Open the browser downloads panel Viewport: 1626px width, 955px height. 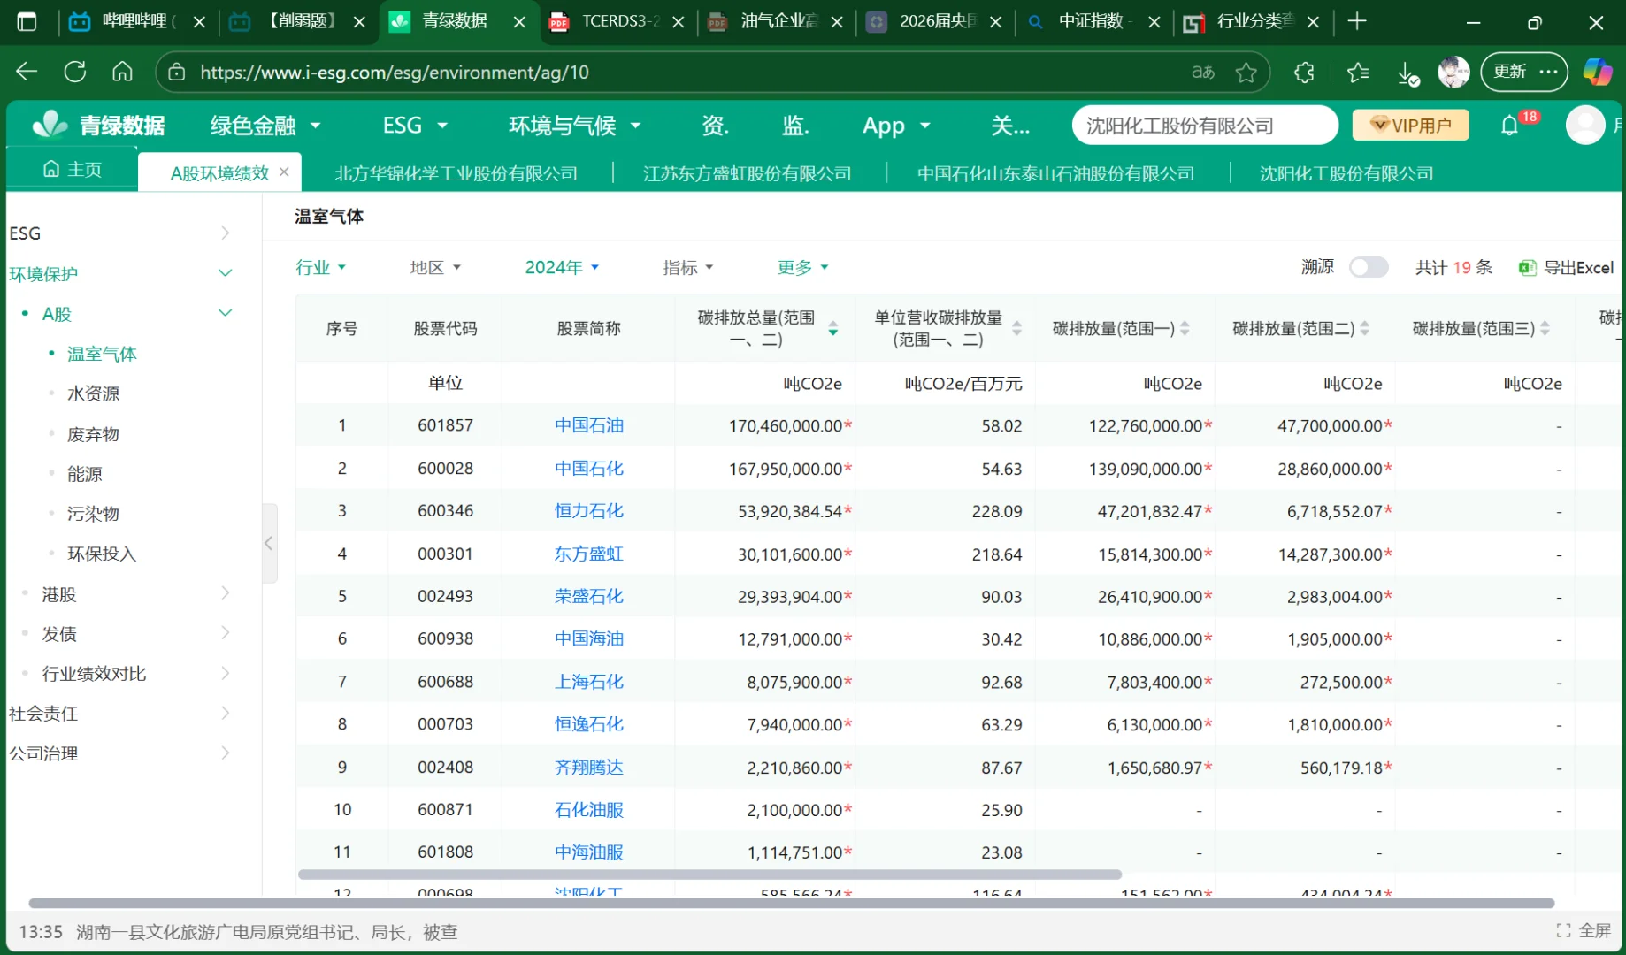1408,73
